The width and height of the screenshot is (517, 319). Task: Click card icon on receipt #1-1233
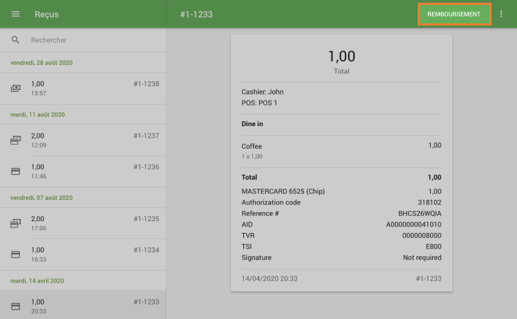(16, 306)
